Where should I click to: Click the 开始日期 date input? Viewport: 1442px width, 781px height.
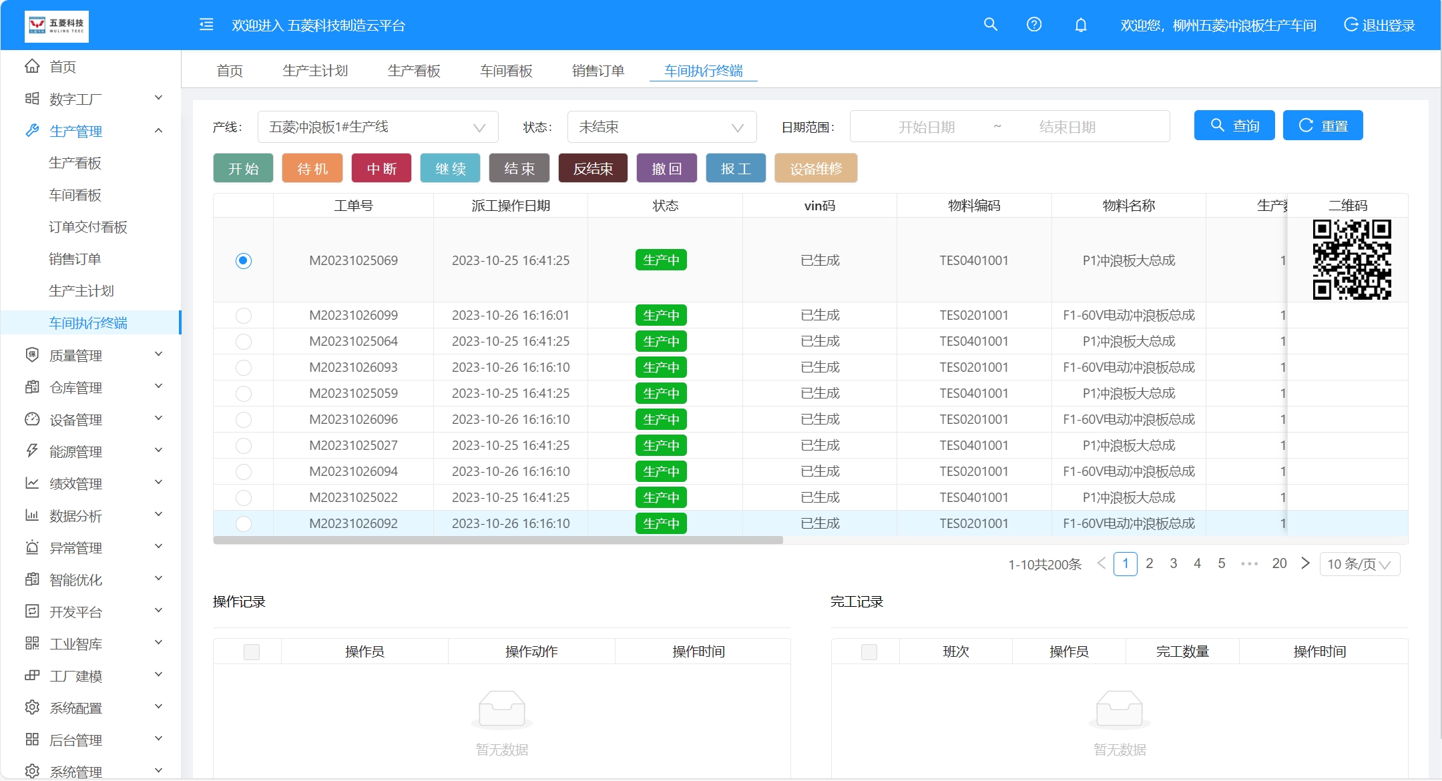coord(926,127)
